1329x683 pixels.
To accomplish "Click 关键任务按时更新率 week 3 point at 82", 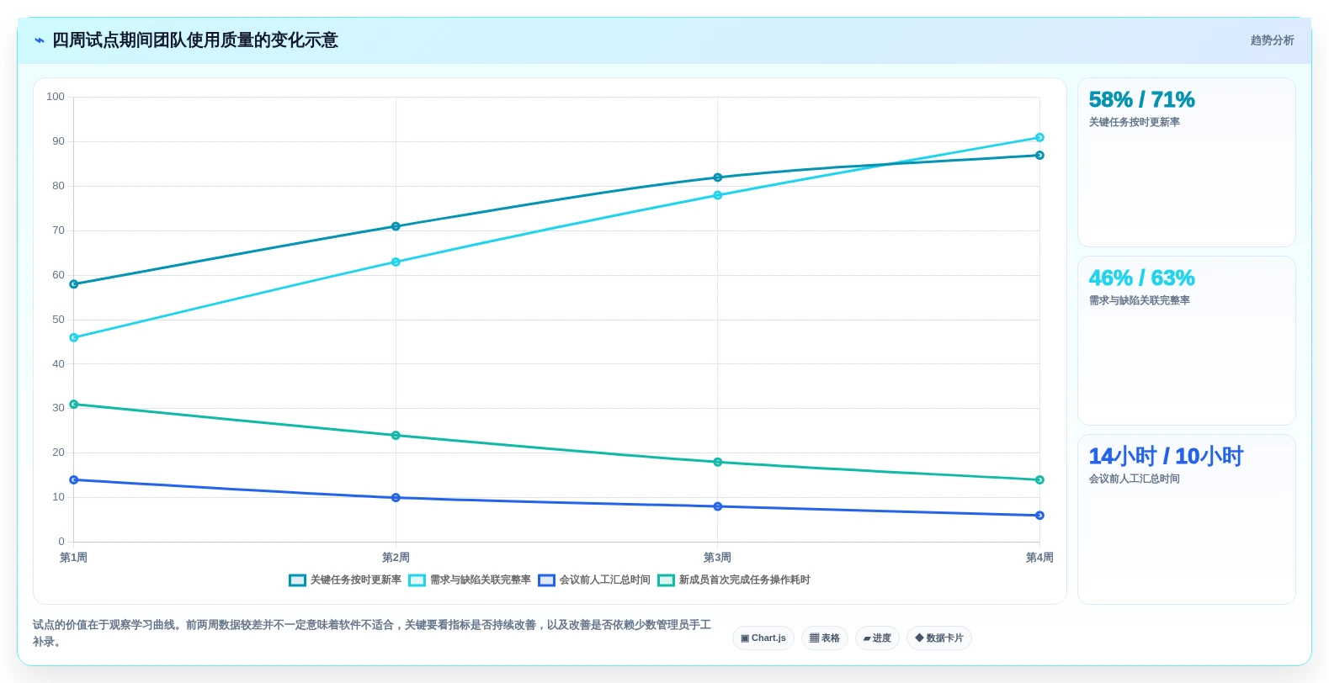I will (x=718, y=177).
